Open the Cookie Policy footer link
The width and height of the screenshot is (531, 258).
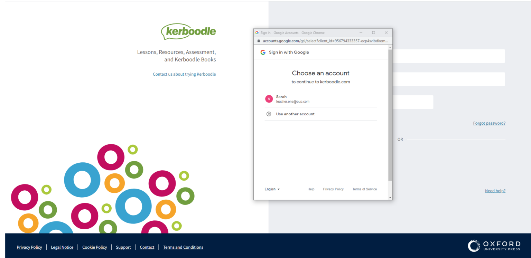click(94, 247)
